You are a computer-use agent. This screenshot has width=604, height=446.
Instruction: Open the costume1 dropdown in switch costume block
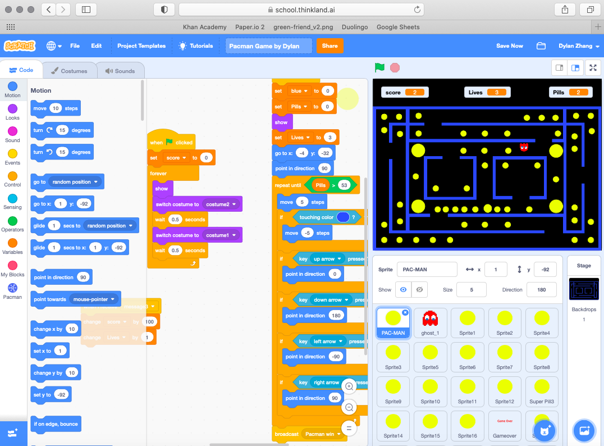click(x=221, y=235)
